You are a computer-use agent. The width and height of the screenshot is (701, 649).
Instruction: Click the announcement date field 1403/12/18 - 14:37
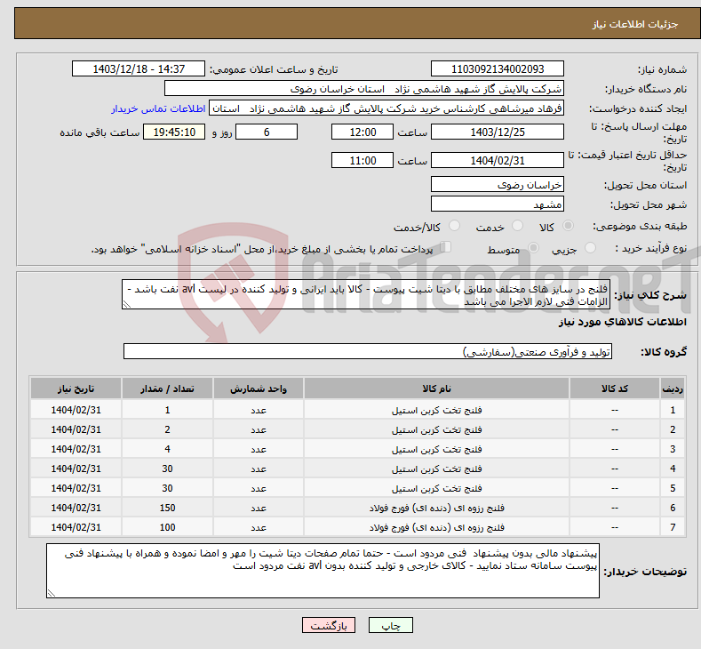[x=138, y=68]
